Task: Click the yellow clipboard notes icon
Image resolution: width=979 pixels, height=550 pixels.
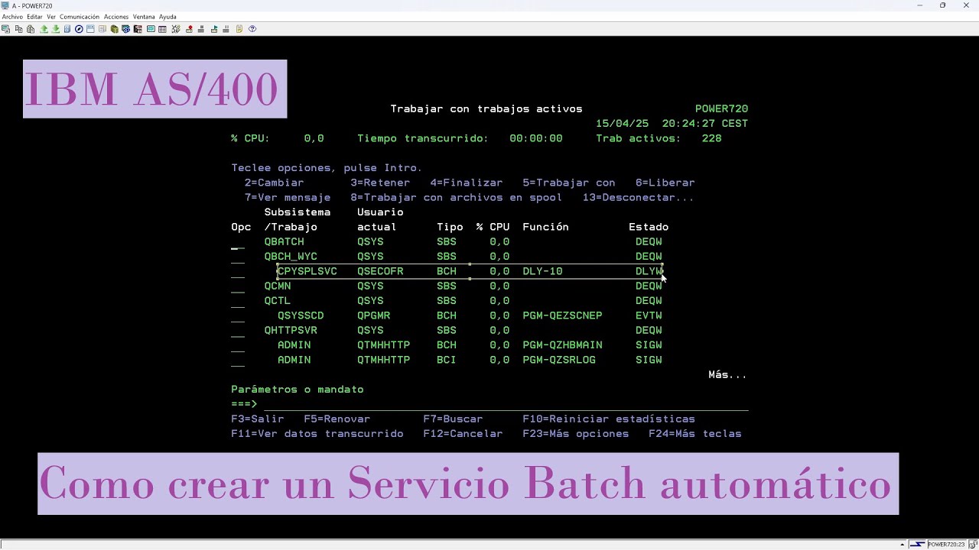Action: pyautogui.click(x=239, y=29)
